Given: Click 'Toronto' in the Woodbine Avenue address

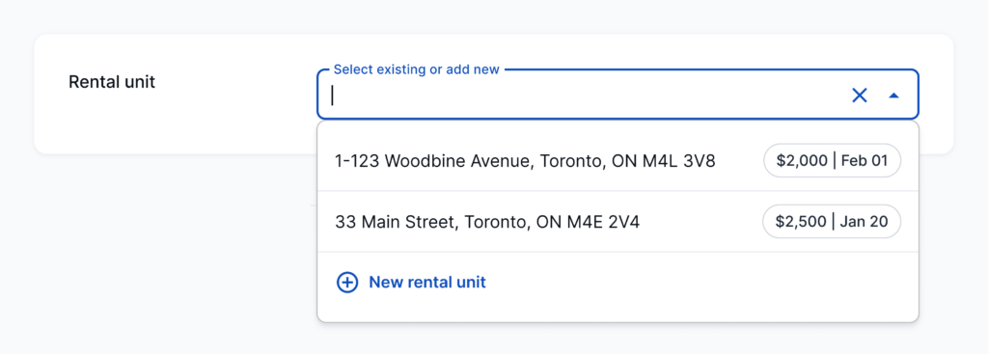Looking at the screenshot, I should point(571,162).
